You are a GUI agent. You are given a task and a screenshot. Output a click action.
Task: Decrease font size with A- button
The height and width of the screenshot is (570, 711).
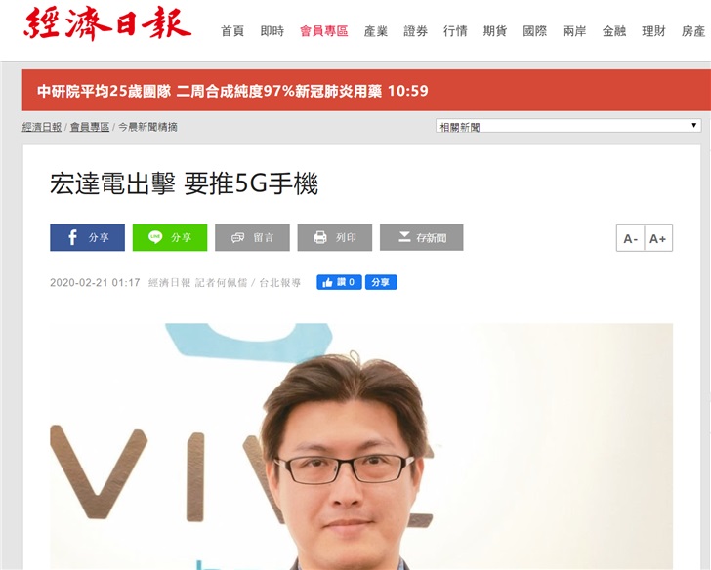click(x=630, y=238)
